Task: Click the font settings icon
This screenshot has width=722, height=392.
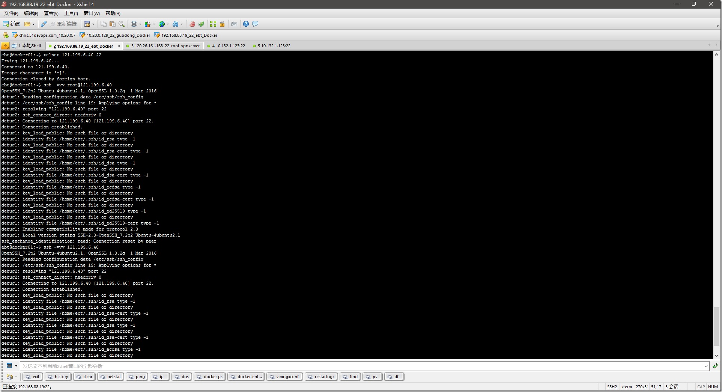Action: (x=176, y=24)
